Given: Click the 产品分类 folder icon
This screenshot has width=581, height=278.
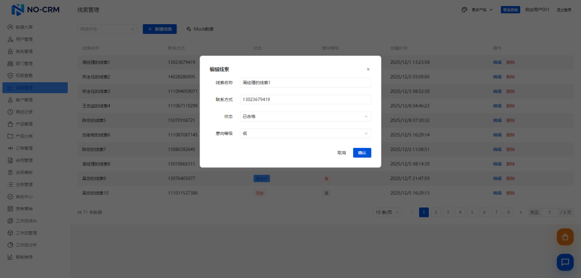Looking at the screenshot, I should pyautogui.click(x=10, y=136).
